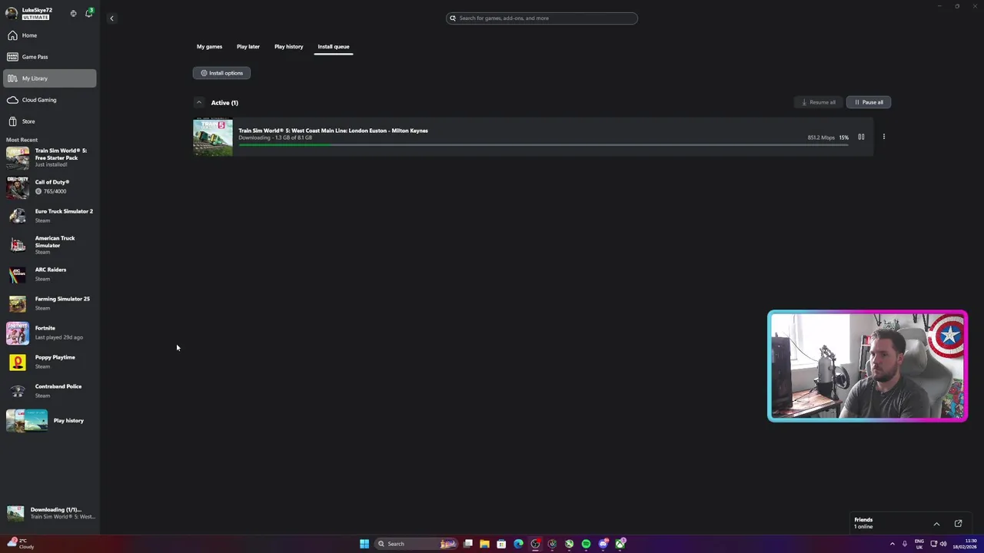The image size is (984, 553).
Task: Open Game Pass in the sidebar
Action: (50, 57)
